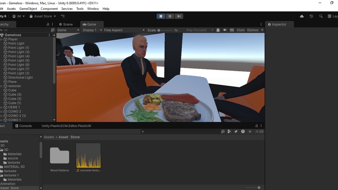
Task: Mute game audio with the speaker toggle
Action: click(225, 30)
